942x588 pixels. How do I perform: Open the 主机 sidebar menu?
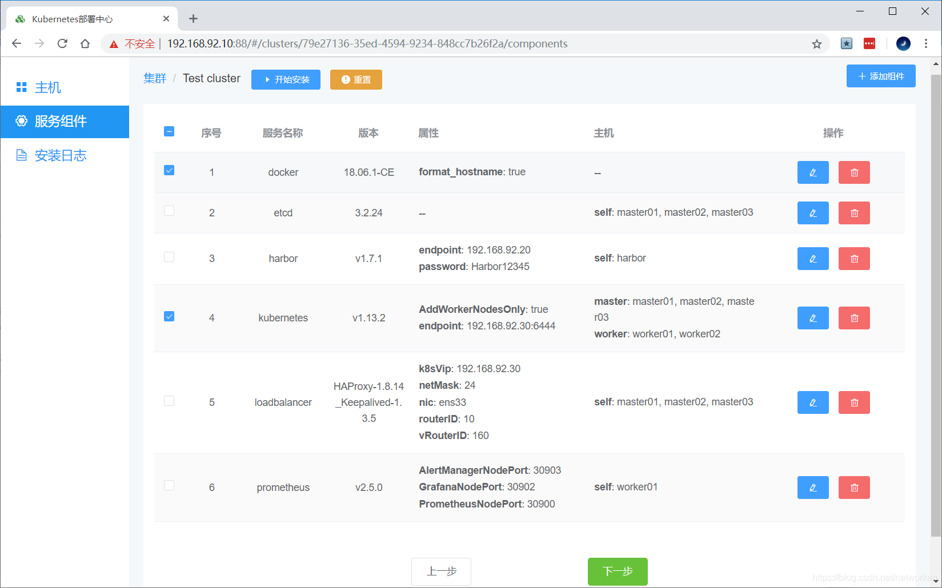[65, 87]
